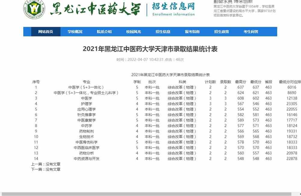The image size is (301, 196).
Task: Click rank value 18732
Action: [292, 137]
